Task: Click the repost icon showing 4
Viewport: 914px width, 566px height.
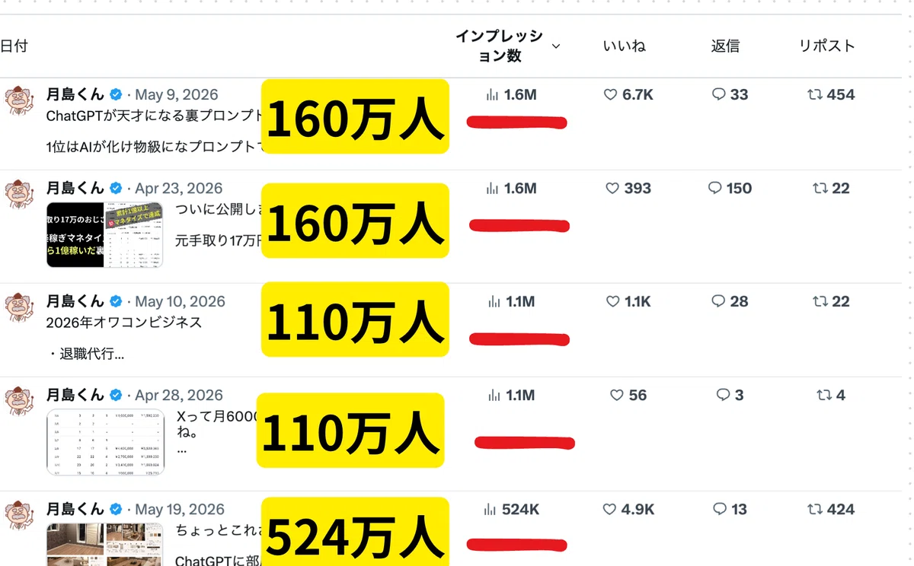Action: (x=824, y=396)
